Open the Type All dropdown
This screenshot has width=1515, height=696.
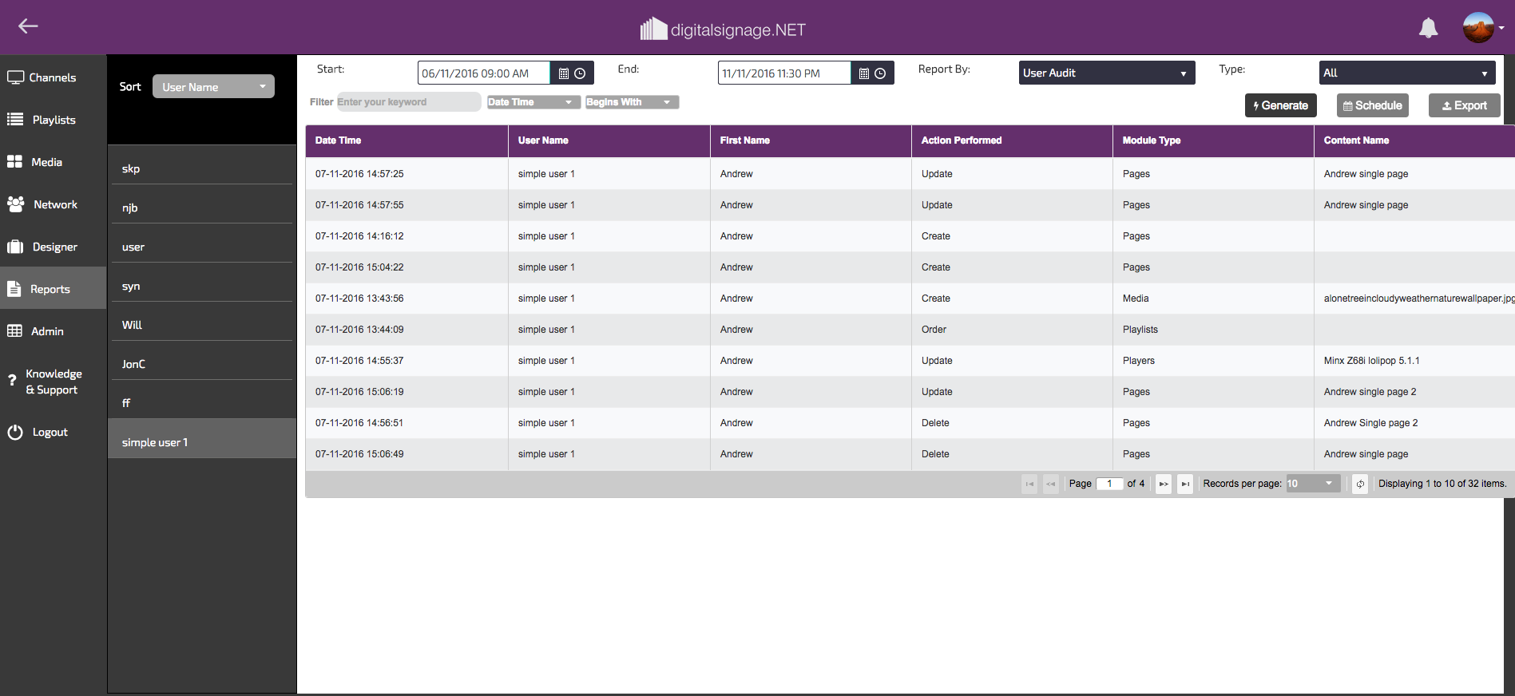tap(1407, 73)
